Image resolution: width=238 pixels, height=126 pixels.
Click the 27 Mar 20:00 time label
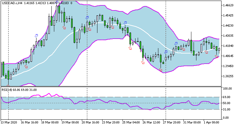pyautogui.click(x=172, y=123)
